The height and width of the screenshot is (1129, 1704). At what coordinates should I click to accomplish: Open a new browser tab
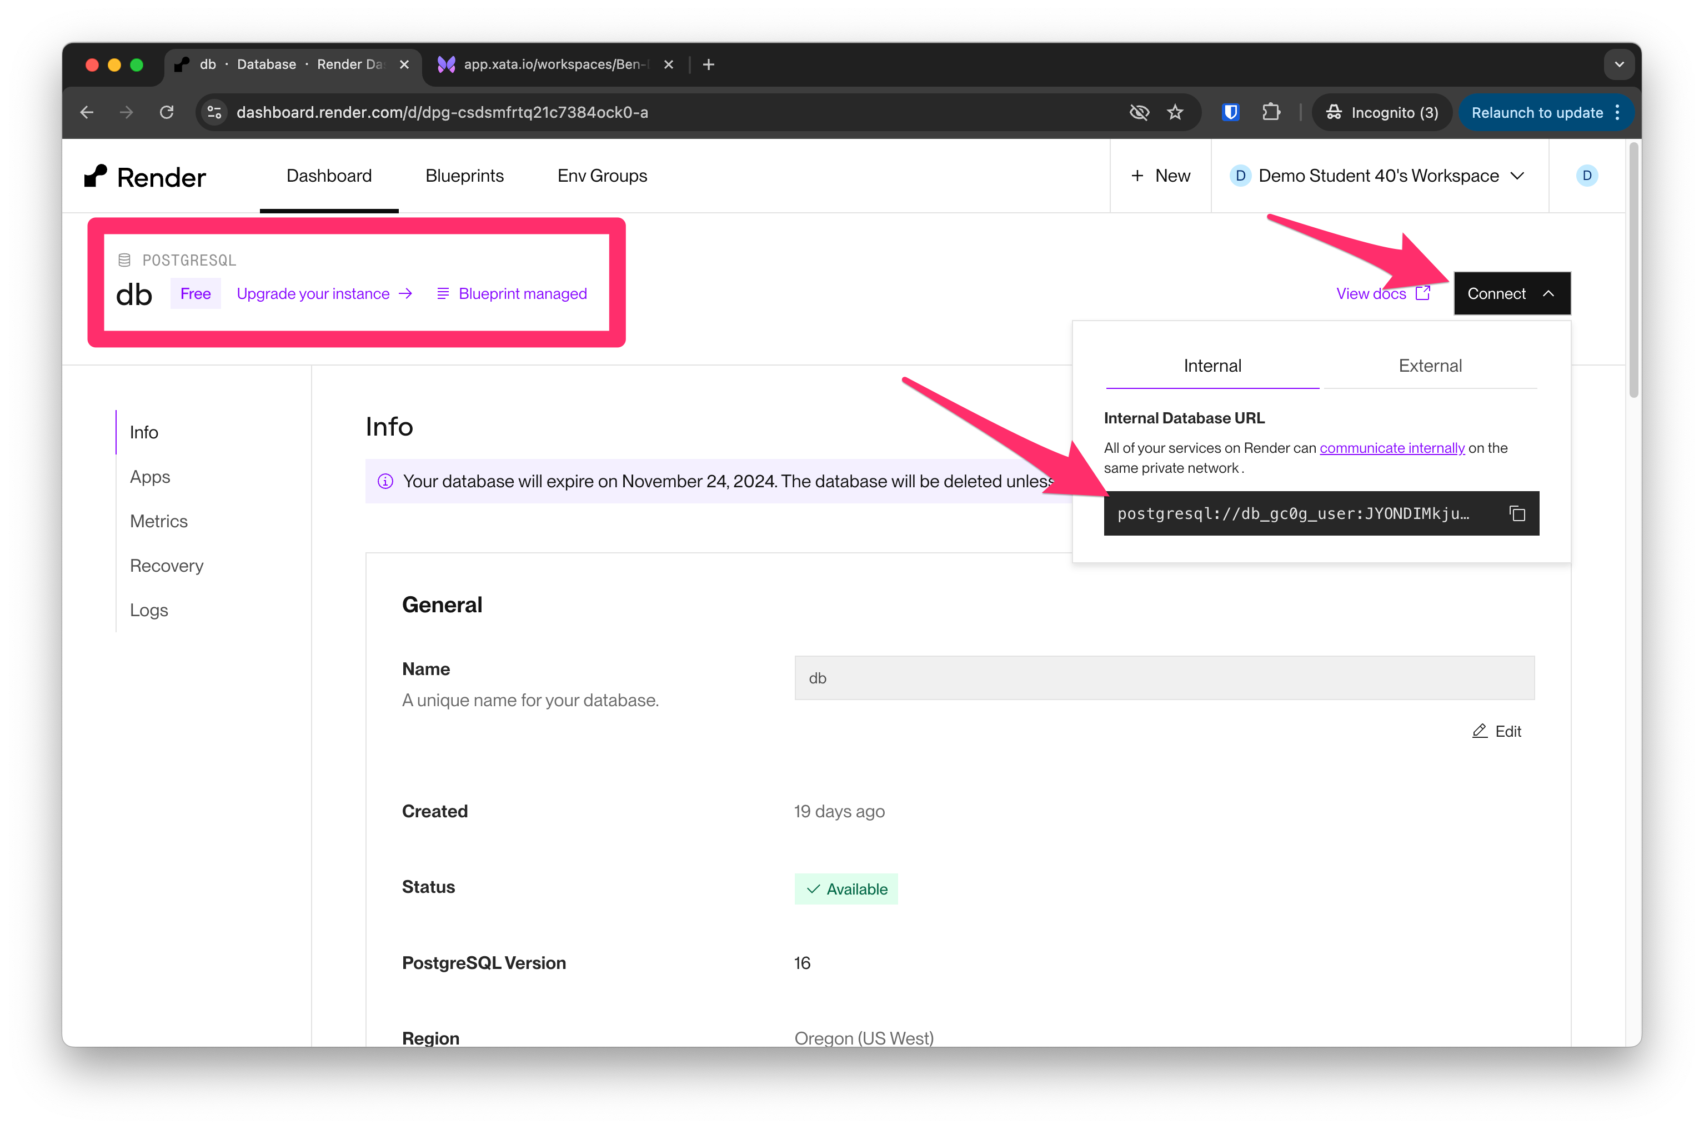[x=709, y=64]
